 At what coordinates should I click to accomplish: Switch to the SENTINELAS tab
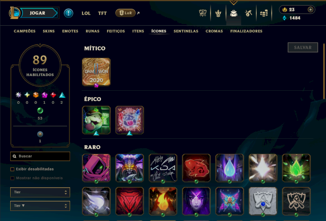click(x=186, y=31)
